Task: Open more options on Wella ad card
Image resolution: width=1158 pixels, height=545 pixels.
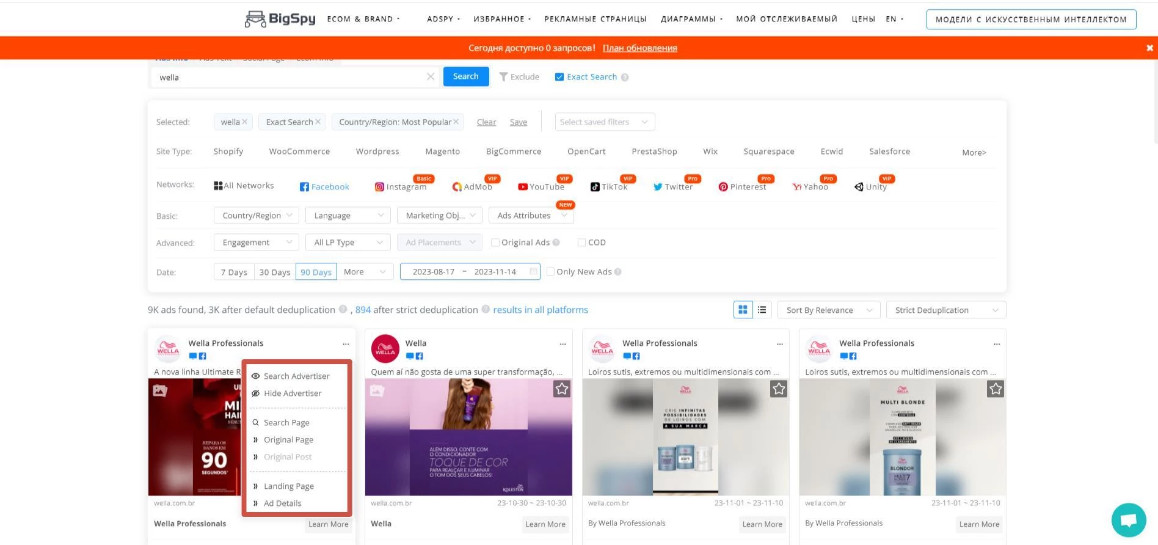Action: click(x=563, y=343)
